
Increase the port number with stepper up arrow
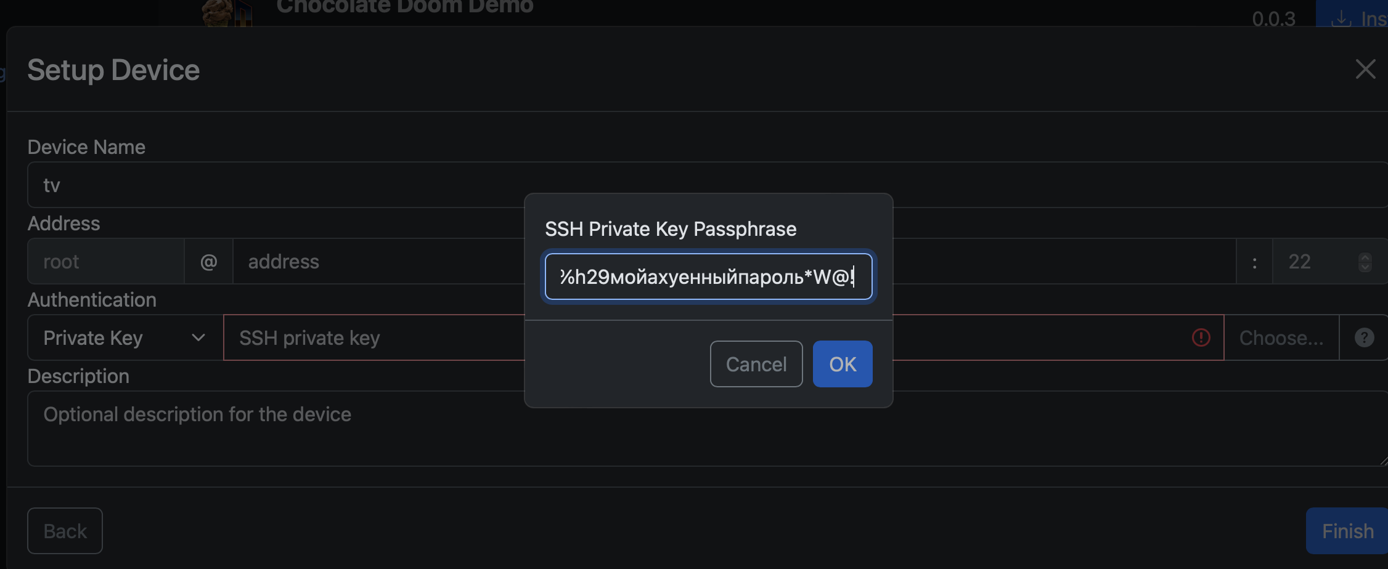point(1365,257)
